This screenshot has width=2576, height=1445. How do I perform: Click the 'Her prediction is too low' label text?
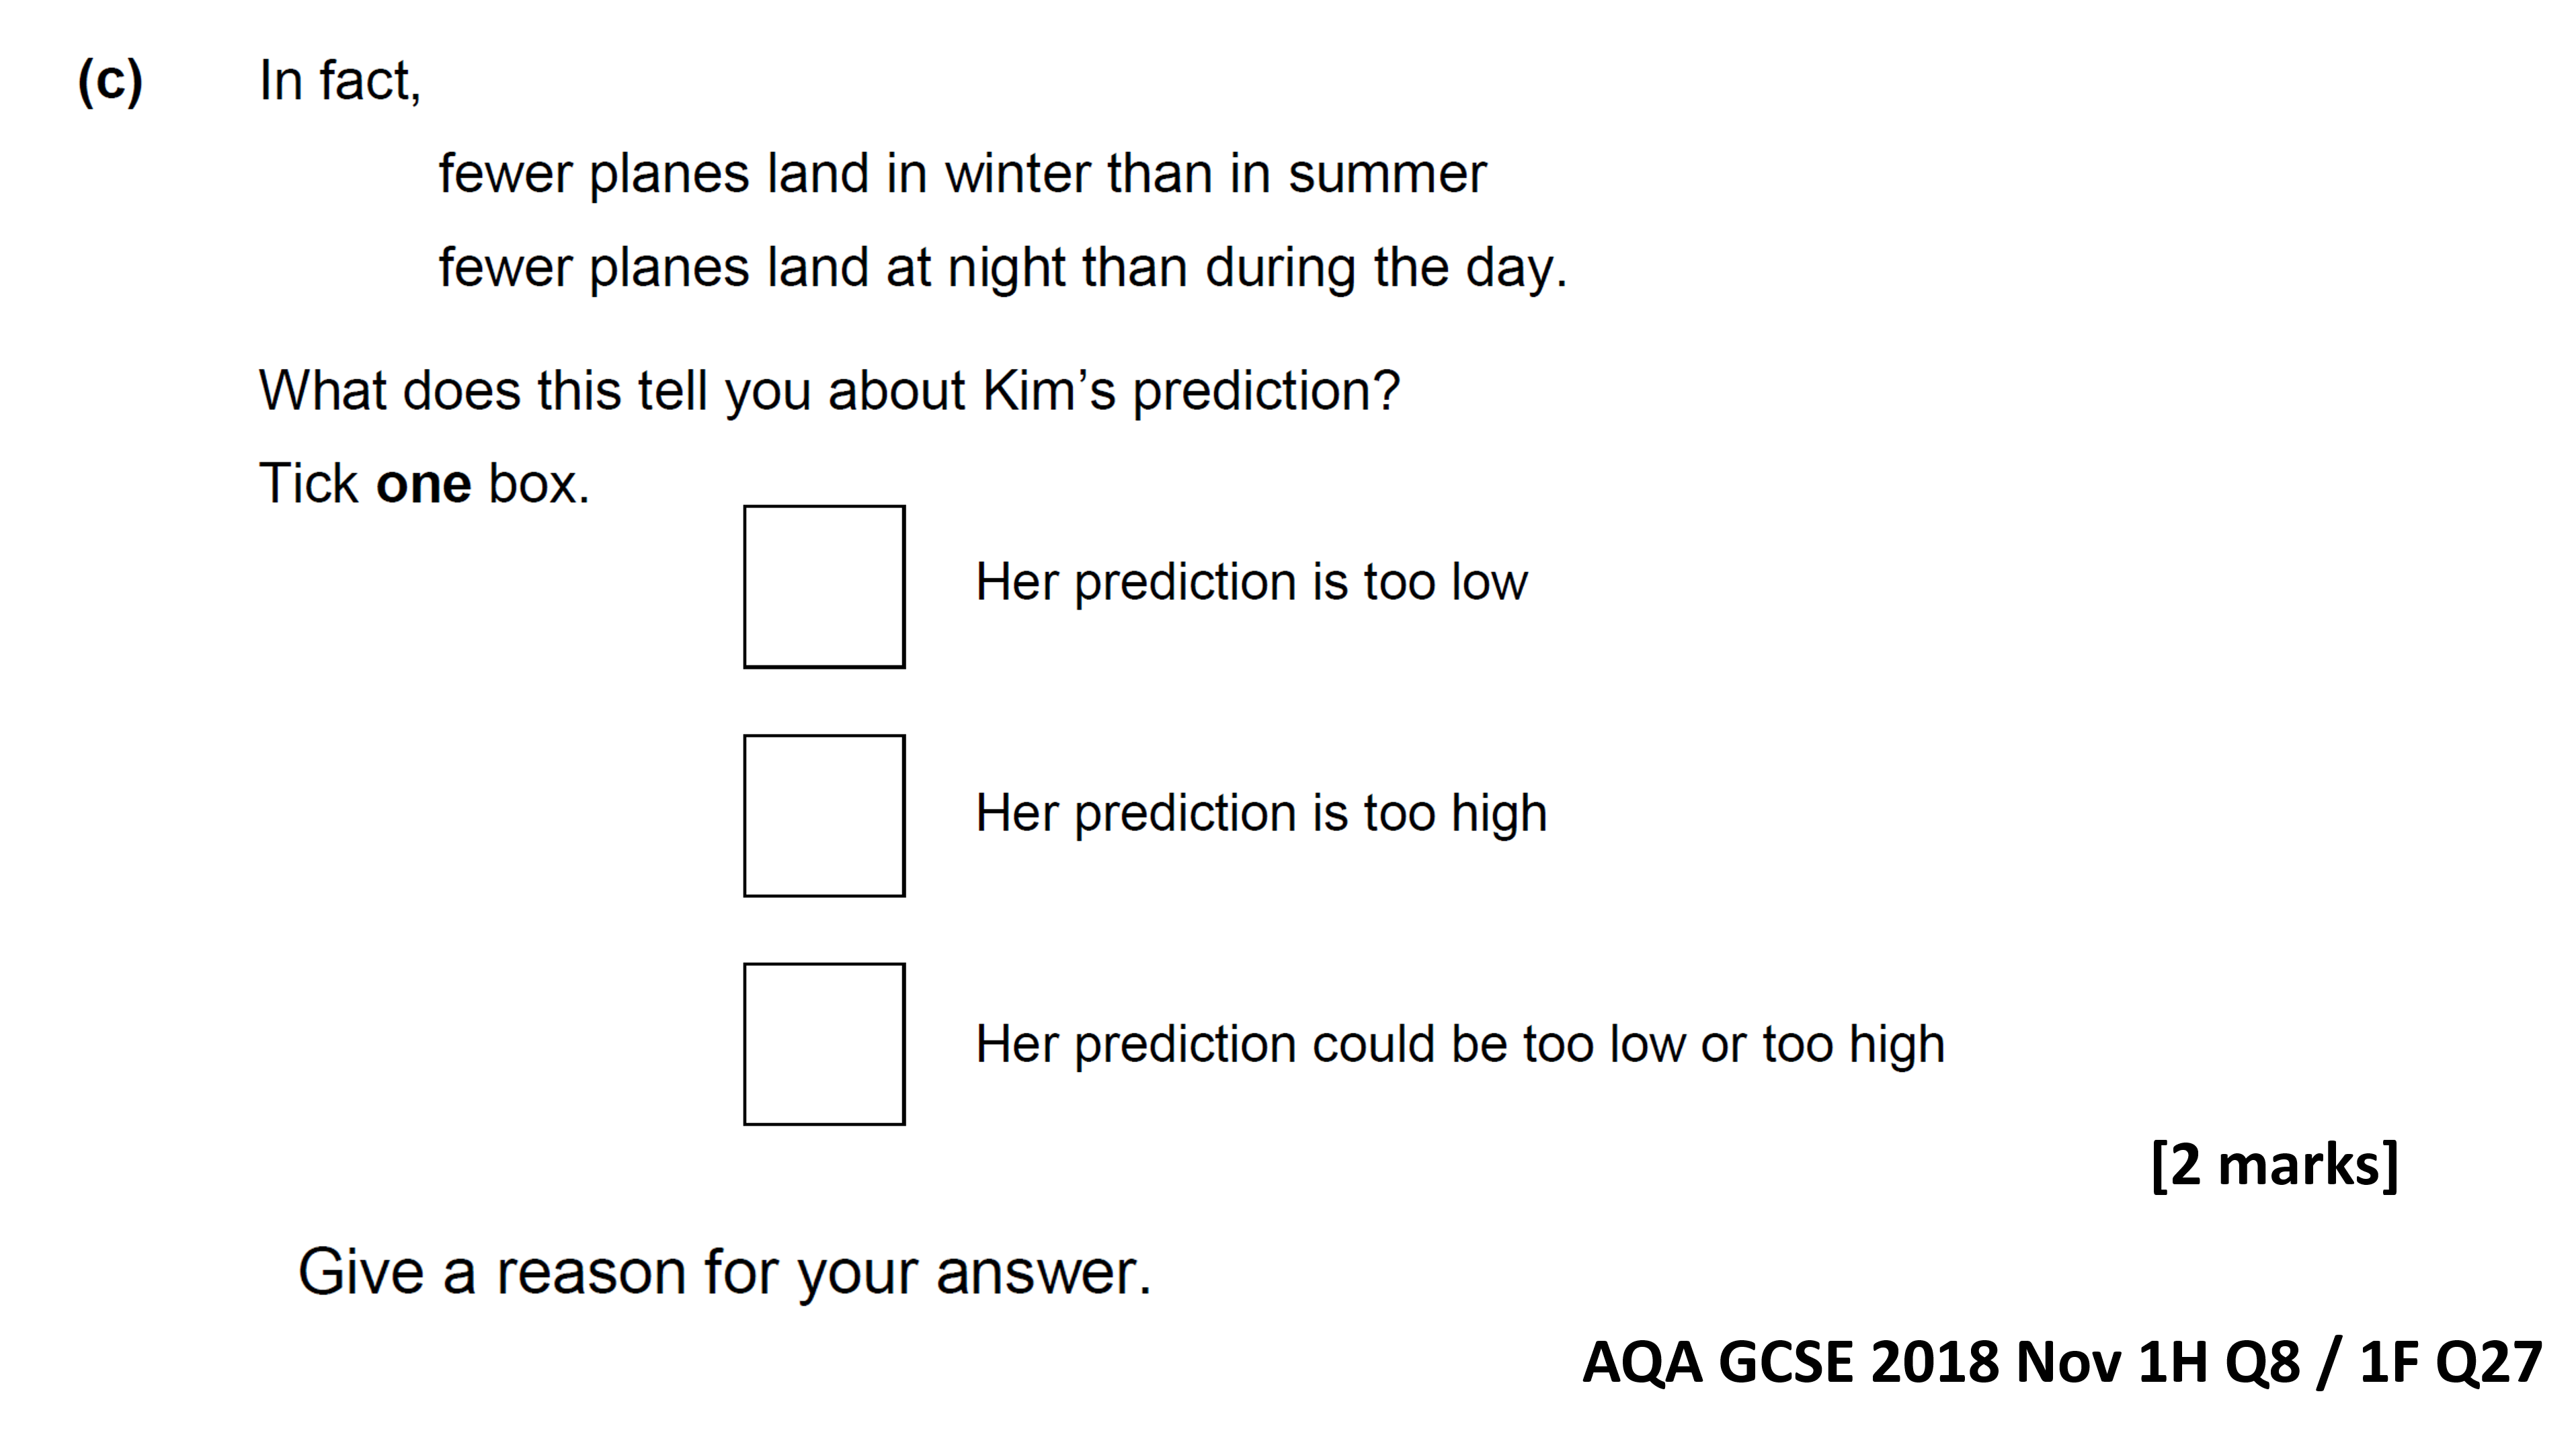[1251, 582]
